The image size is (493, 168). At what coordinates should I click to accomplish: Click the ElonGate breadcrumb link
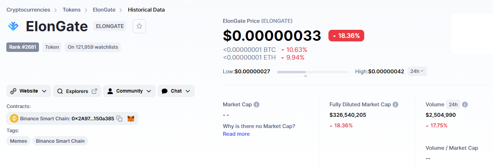coord(104,10)
